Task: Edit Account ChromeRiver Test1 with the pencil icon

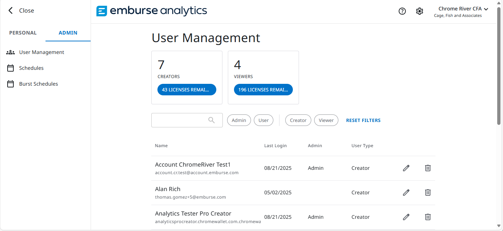Action: click(406, 168)
